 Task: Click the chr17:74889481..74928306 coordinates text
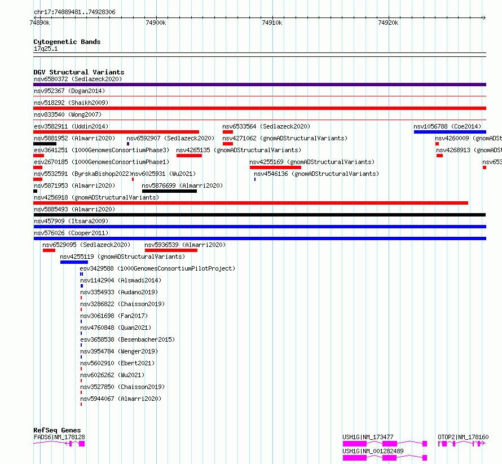click(74, 12)
